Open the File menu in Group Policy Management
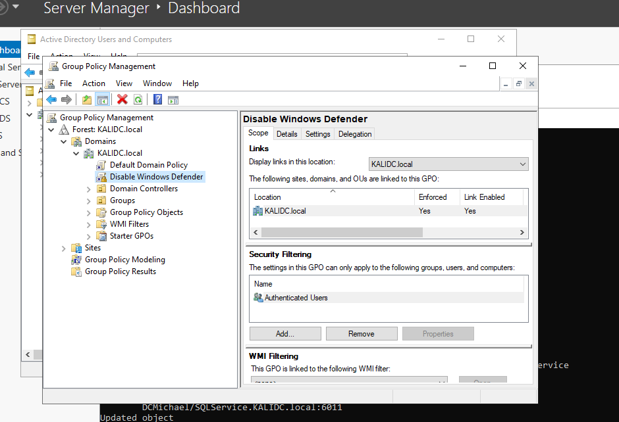Image resolution: width=619 pixels, height=422 pixels. (x=66, y=83)
